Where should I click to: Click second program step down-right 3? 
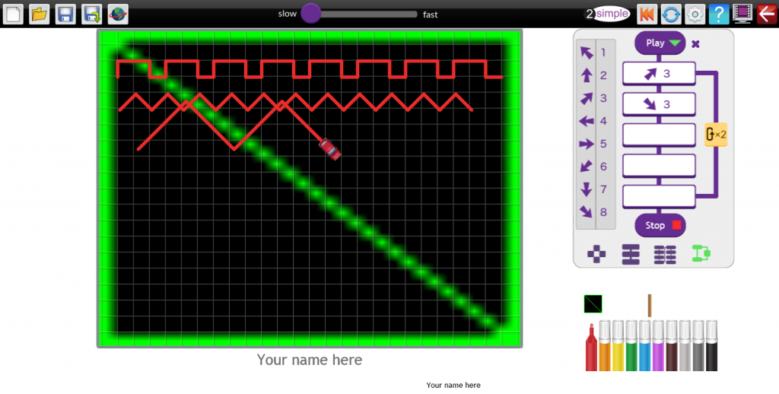(x=659, y=104)
